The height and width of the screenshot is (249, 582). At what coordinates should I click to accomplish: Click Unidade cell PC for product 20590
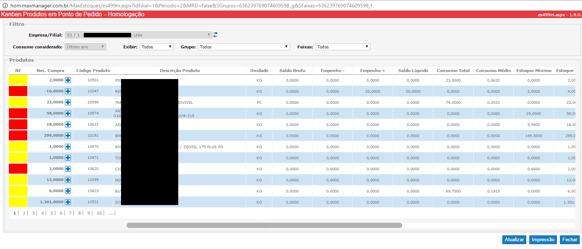pos(259,102)
